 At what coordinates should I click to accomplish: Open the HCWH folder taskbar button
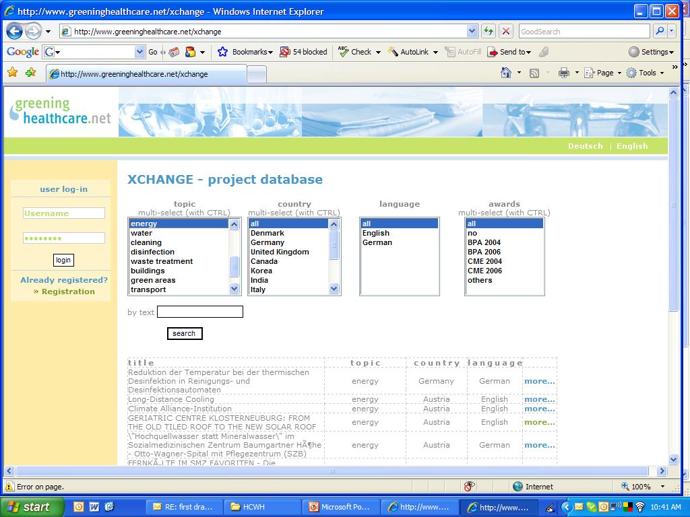pos(263,507)
